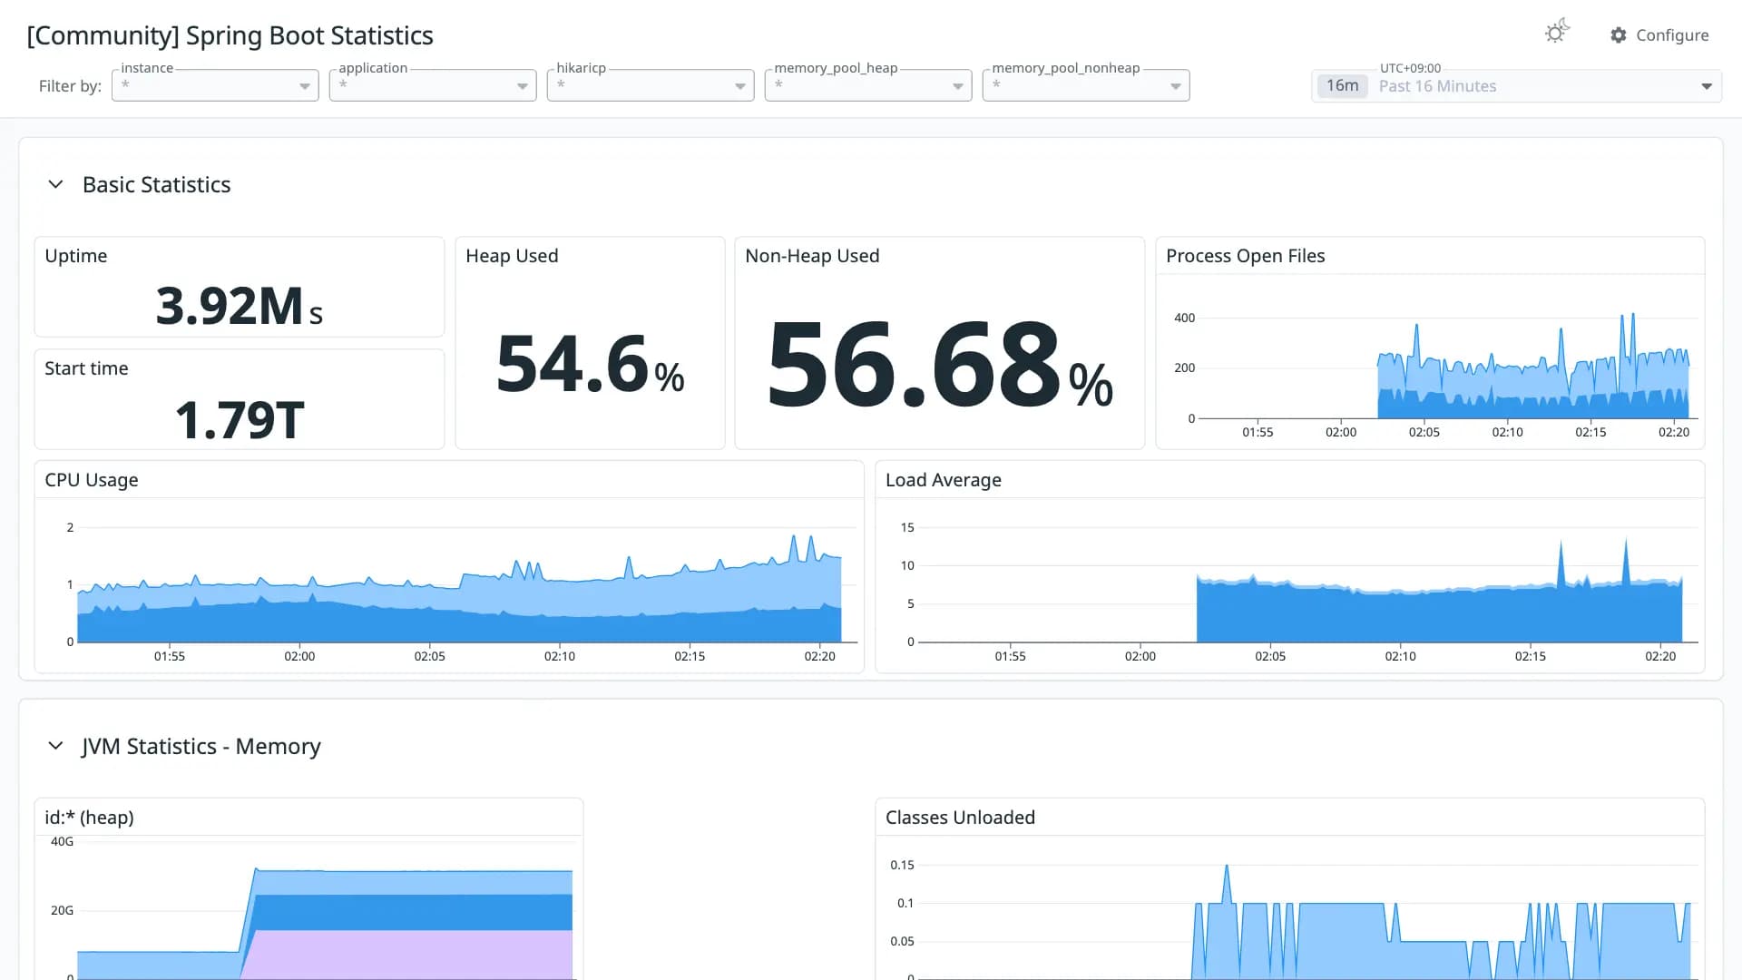Open the hikaricp filter dropdown
Image resolution: width=1742 pixels, height=980 pixels.
(651, 85)
